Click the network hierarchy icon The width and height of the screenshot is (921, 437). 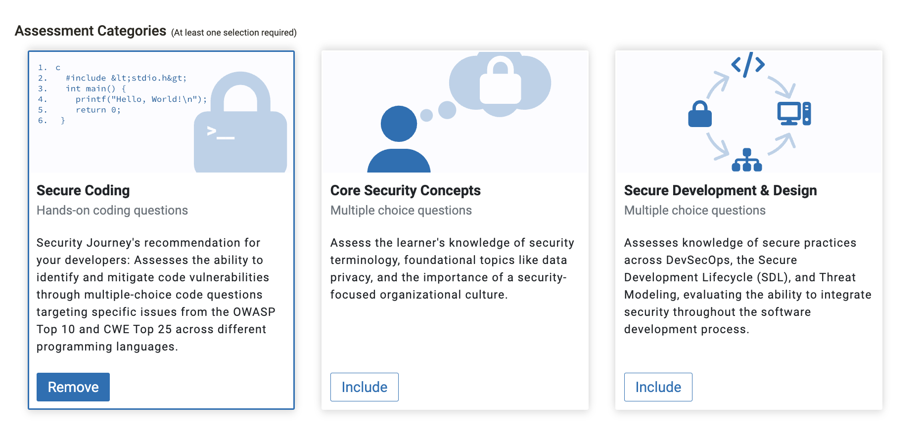pyautogui.click(x=747, y=160)
